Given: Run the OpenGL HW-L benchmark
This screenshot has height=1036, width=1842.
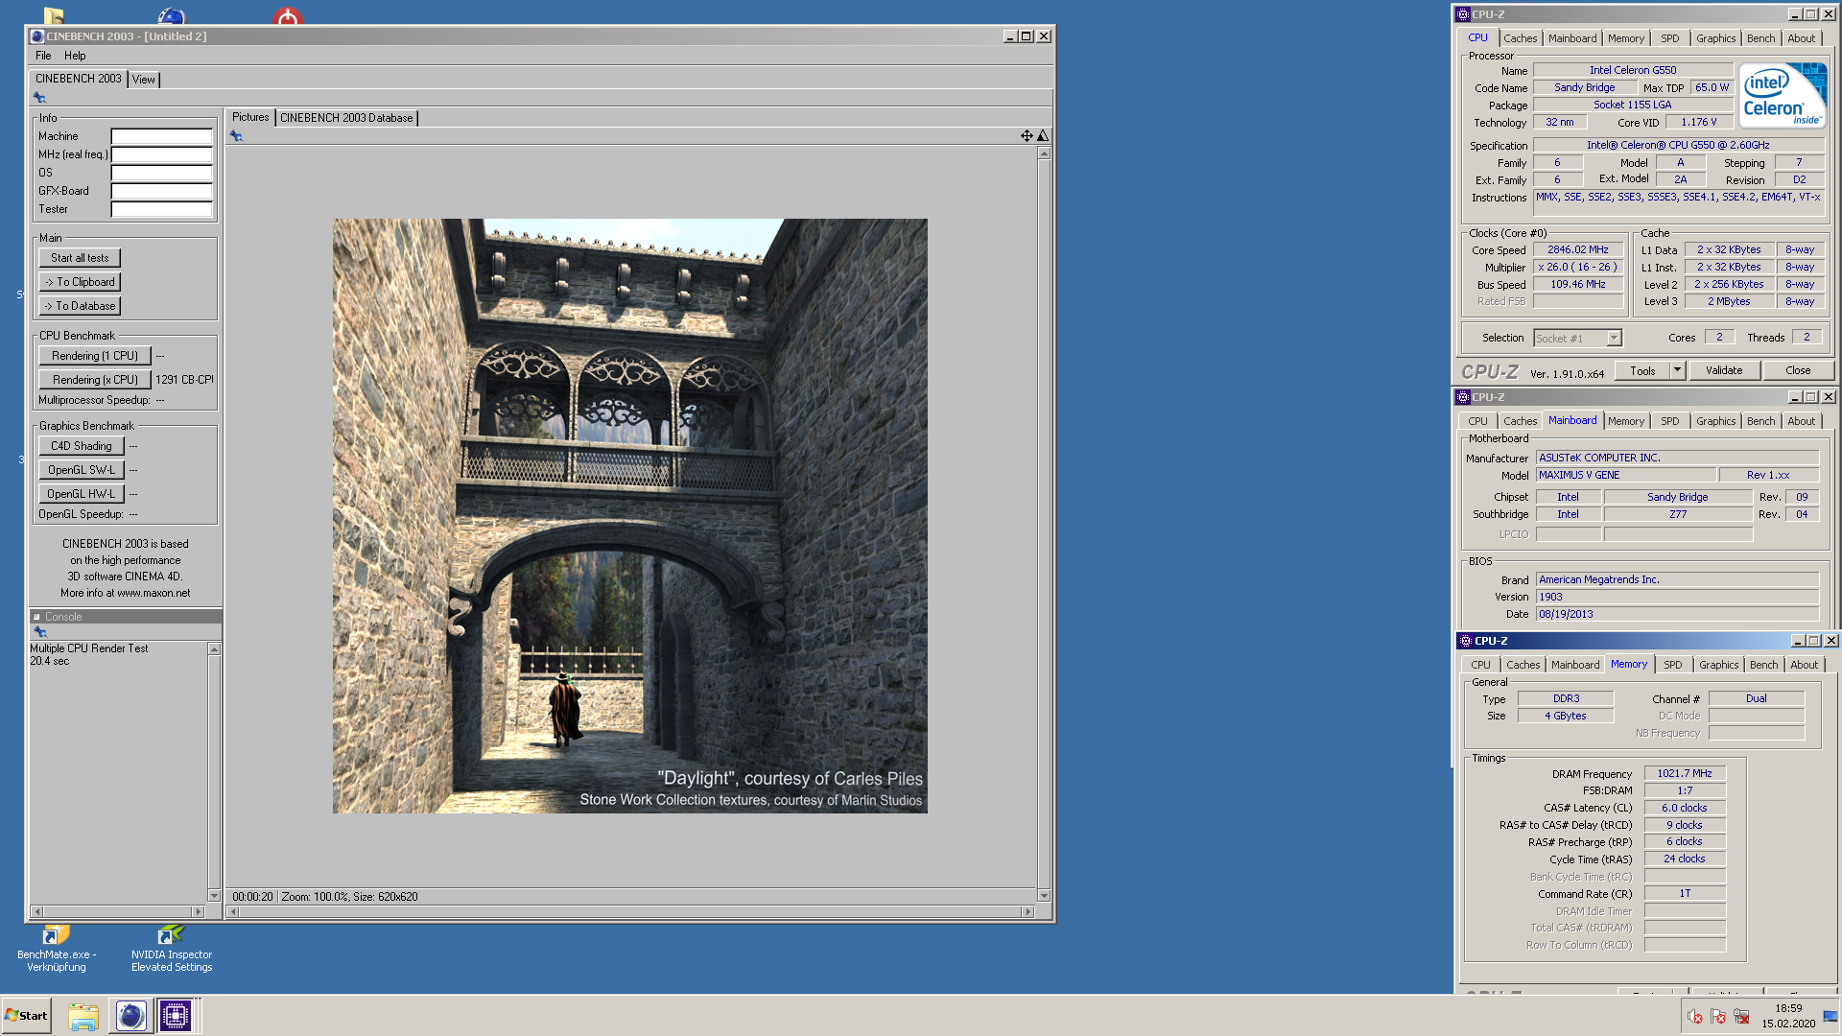Looking at the screenshot, I should (82, 494).
